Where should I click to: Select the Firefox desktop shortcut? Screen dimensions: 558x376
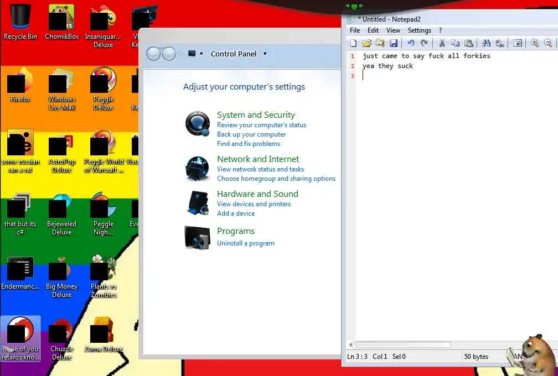[x=20, y=85]
